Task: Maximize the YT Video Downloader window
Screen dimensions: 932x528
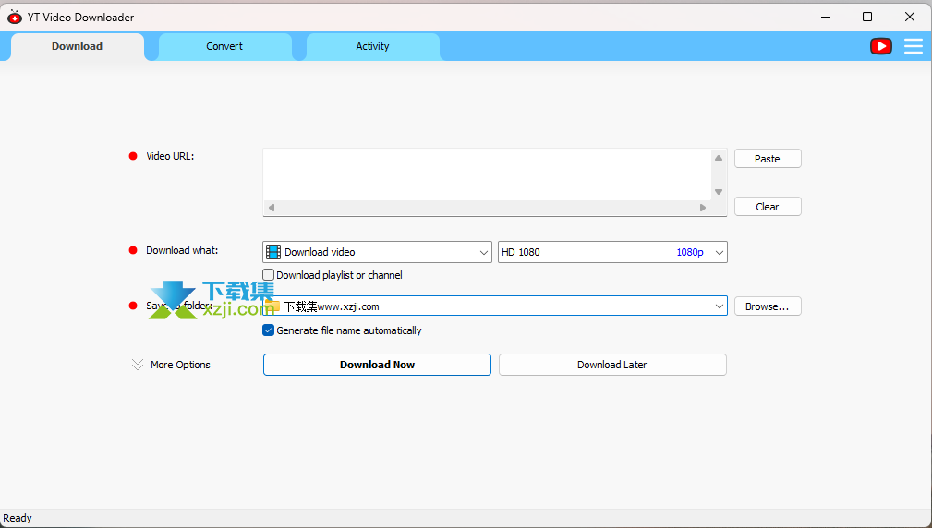Action: tap(867, 18)
